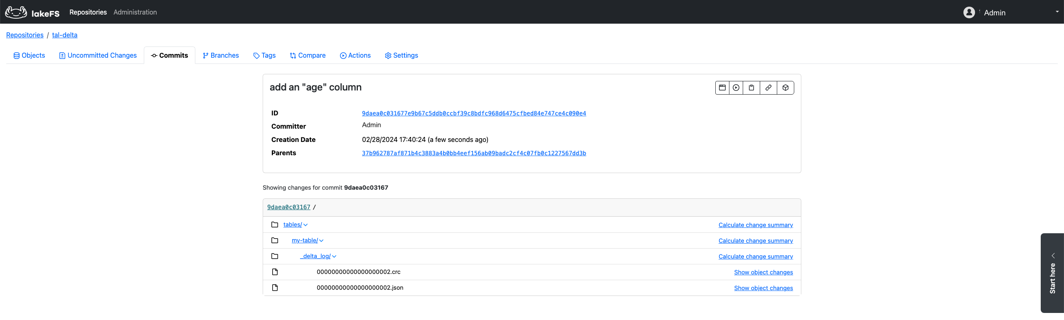Open the Uncommitted Changes tab

[x=98, y=56]
